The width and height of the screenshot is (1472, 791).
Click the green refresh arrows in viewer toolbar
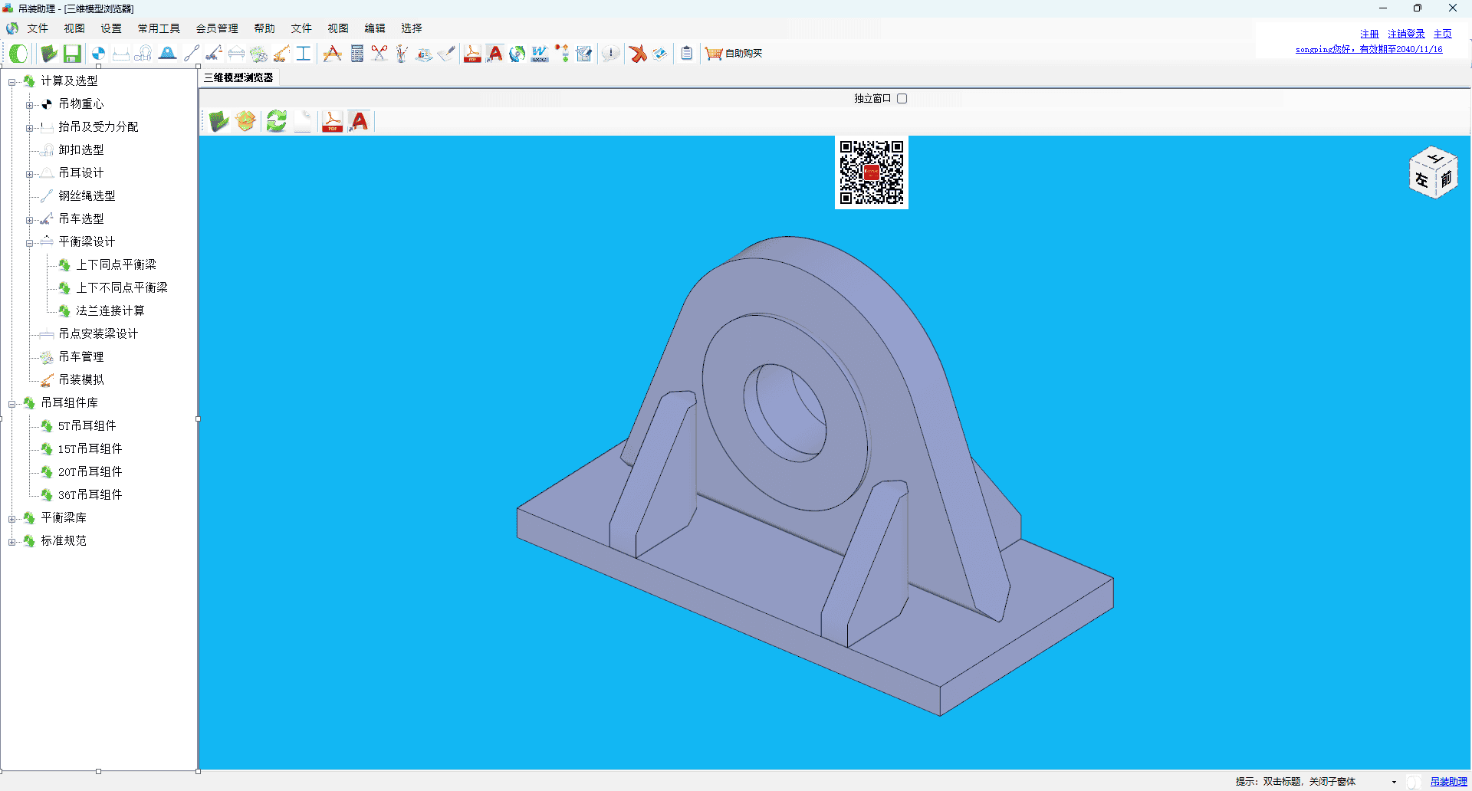(276, 121)
